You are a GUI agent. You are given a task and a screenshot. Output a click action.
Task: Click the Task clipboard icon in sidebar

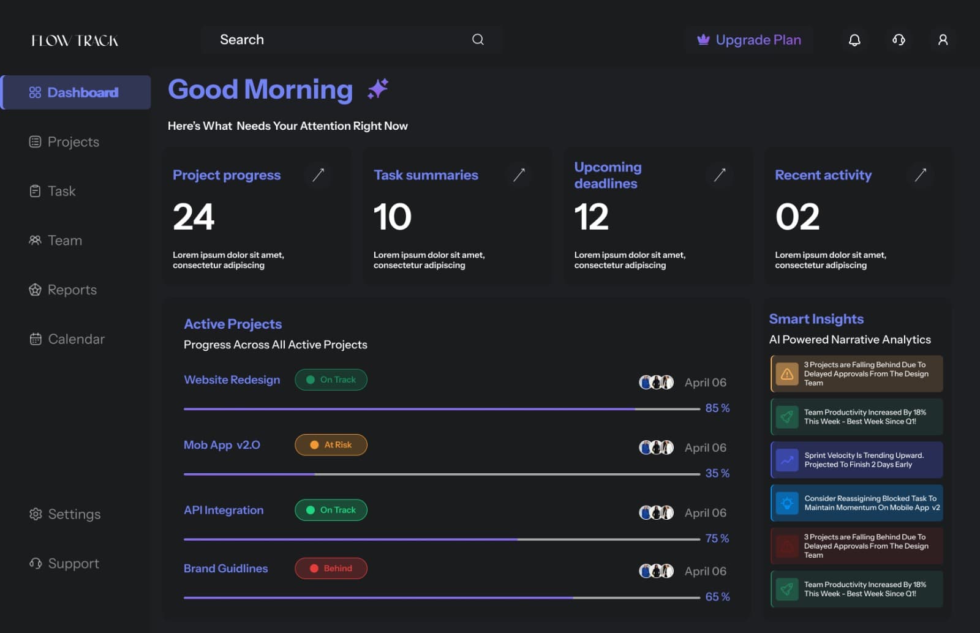35,191
